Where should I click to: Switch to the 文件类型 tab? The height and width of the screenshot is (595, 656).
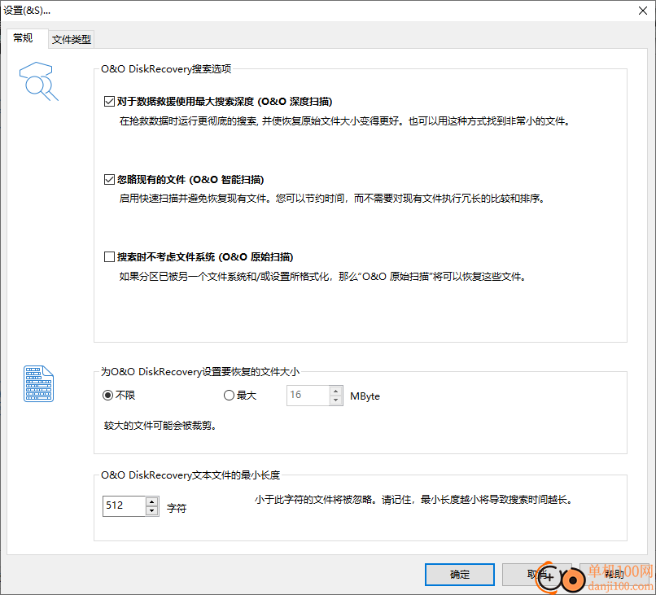[71, 39]
